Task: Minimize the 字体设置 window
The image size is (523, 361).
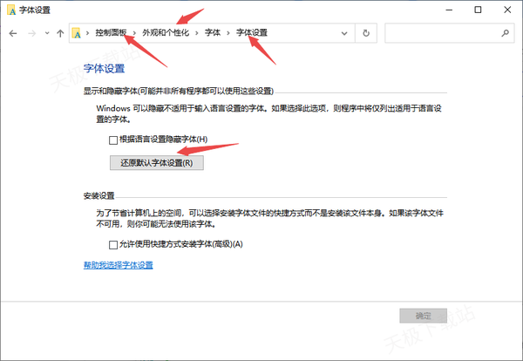Action: click(449, 10)
